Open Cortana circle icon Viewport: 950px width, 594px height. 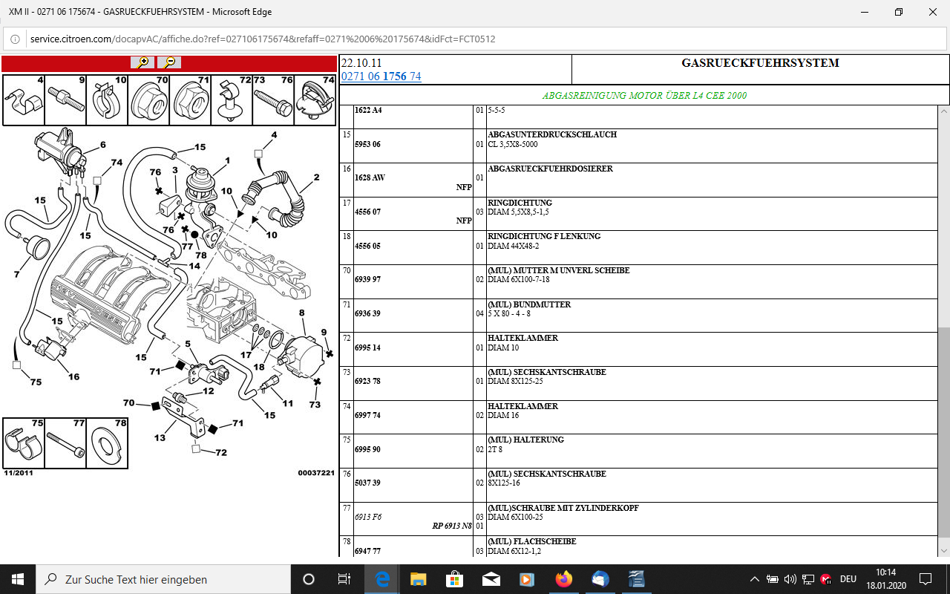pos(309,579)
